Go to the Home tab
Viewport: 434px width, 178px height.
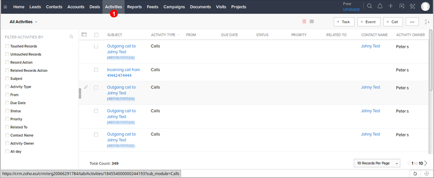[x=19, y=7]
